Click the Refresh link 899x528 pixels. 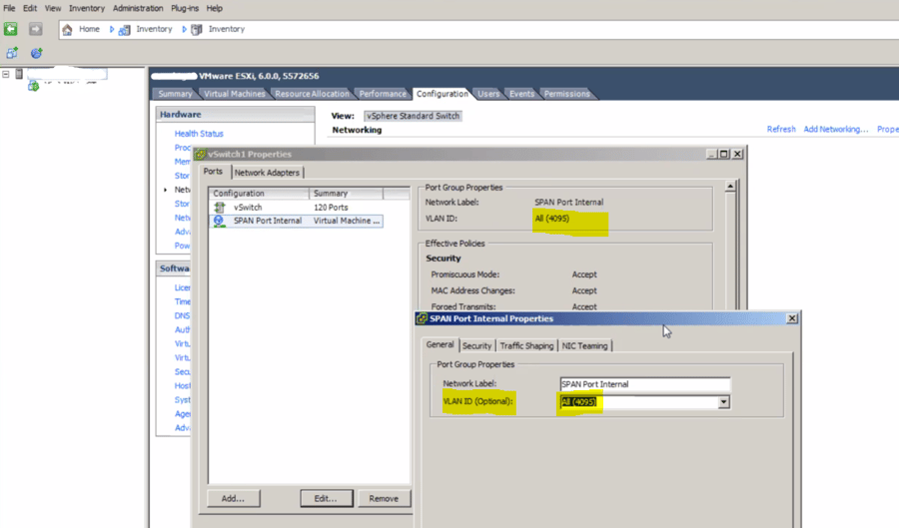coord(781,130)
